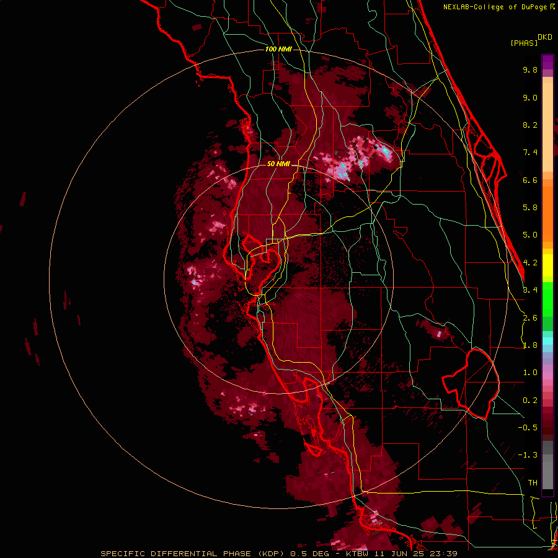Click the 0.2 value on the color scale
This screenshot has width=558, height=558.
coord(530,401)
